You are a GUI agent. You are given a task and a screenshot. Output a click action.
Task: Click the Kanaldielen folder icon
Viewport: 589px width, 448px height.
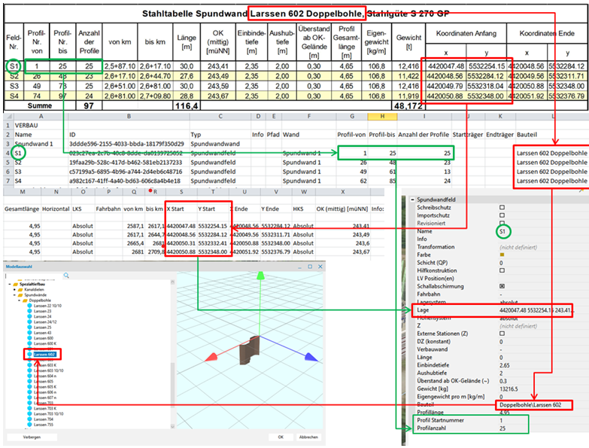tap(20, 290)
